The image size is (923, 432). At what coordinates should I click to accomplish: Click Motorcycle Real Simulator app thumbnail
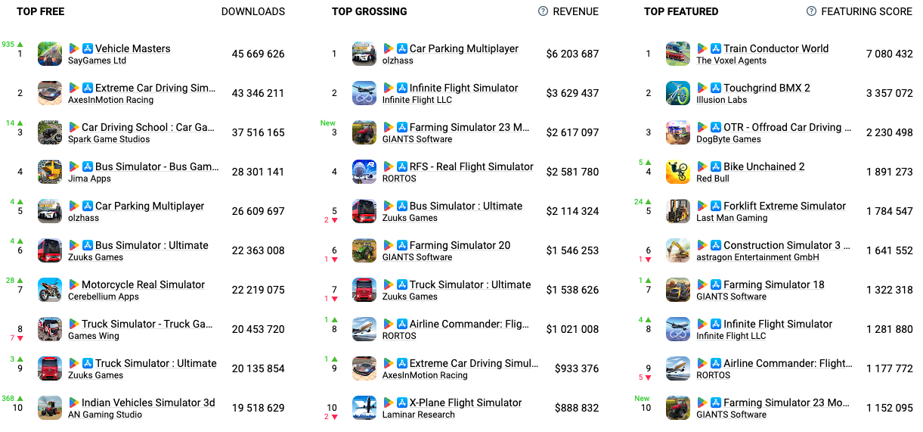50,290
